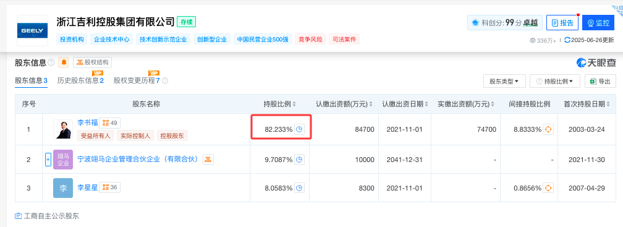Click the refresh icon beside 2025-06-26更新
This screenshot has height=227, width=623.
567,40
